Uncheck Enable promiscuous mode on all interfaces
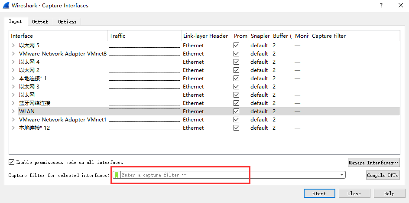Screen dimensions: 409x203 [x=11, y=162]
